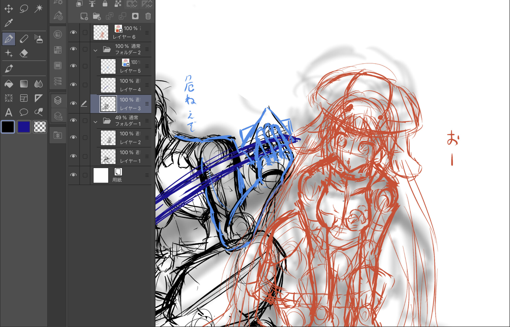510x327 pixels.
Task: Toggle visibility of レイヤー 2
Action: click(73, 138)
